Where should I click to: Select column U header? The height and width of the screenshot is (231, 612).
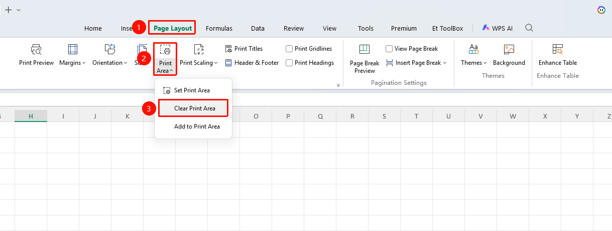point(448,116)
